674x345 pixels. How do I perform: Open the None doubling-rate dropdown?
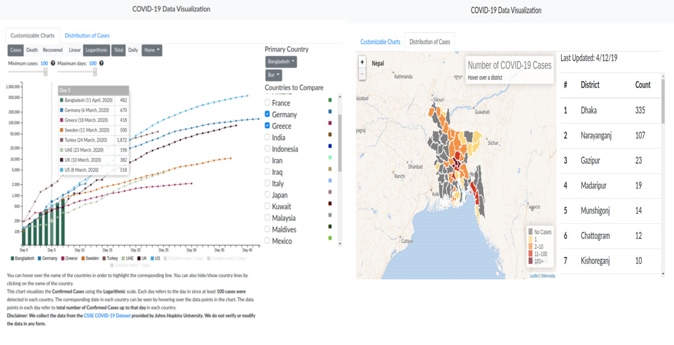click(x=151, y=50)
